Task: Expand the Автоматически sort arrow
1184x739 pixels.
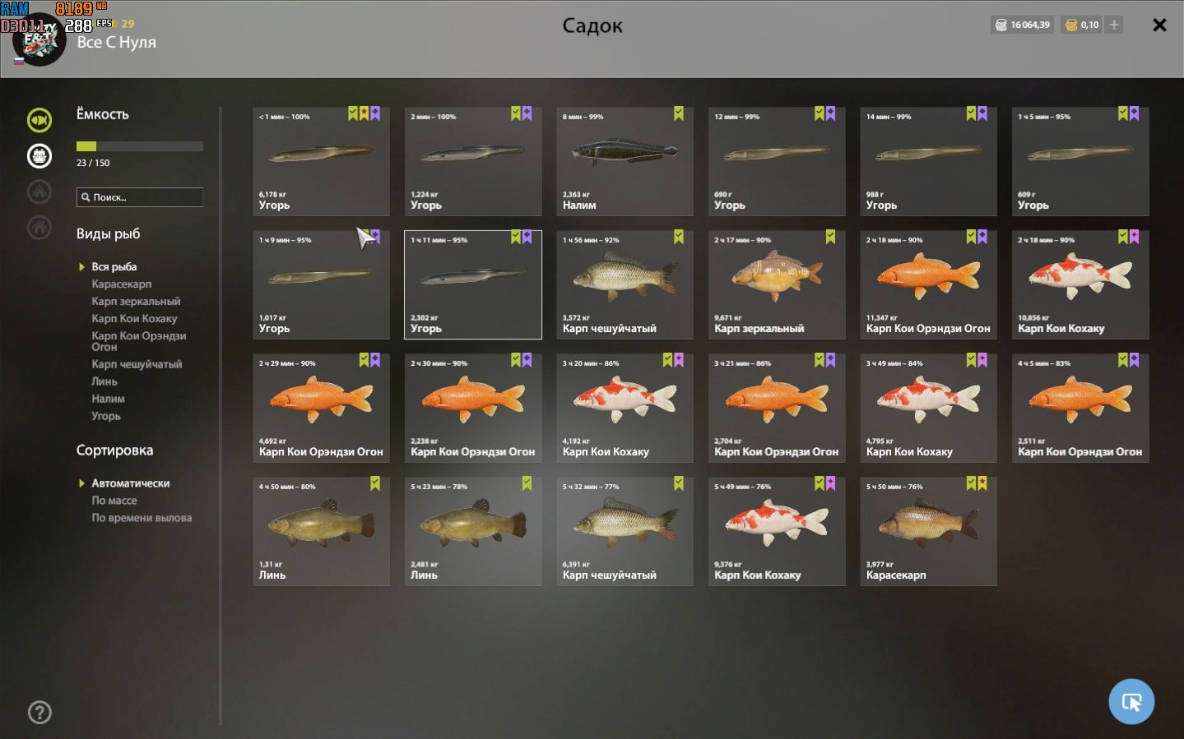Action: click(x=81, y=483)
